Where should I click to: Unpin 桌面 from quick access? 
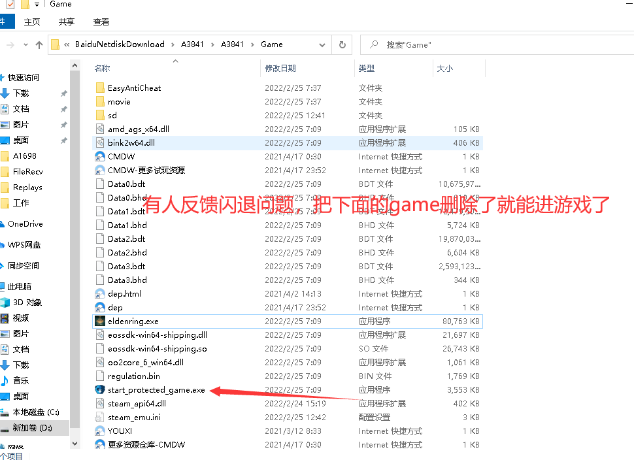63,139
